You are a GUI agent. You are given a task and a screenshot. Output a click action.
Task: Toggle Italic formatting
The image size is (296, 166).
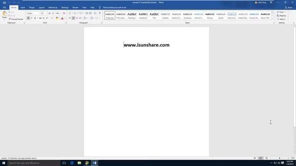[x=31, y=18]
